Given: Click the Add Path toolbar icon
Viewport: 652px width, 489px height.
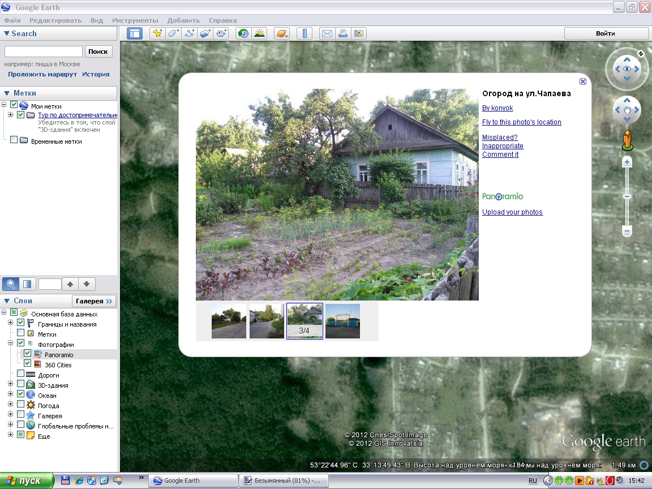Looking at the screenshot, I should coord(190,33).
